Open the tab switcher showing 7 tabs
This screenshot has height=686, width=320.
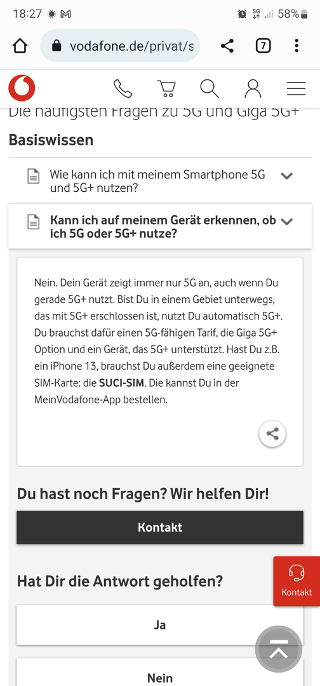[x=263, y=46]
